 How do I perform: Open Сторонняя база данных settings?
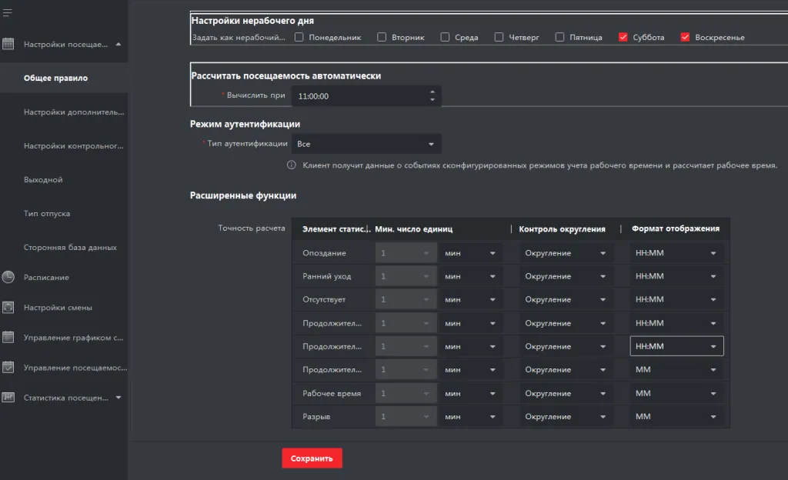pyautogui.click(x=70, y=248)
